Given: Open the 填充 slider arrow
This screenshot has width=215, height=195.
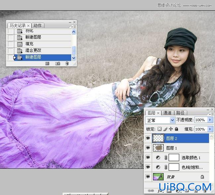Looking at the screenshot, I should [210, 129].
